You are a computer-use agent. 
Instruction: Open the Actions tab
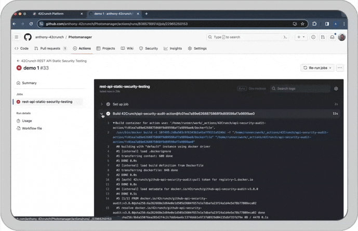point(82,48)
